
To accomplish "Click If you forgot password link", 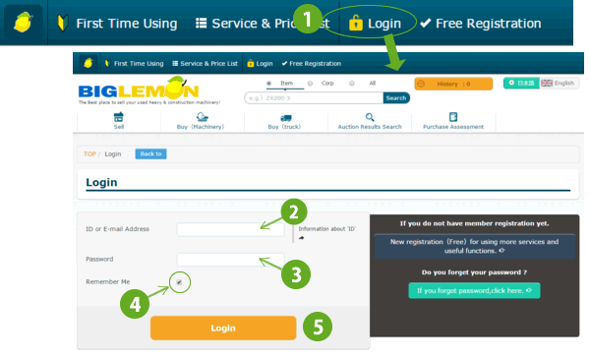I will coord(475,291).
